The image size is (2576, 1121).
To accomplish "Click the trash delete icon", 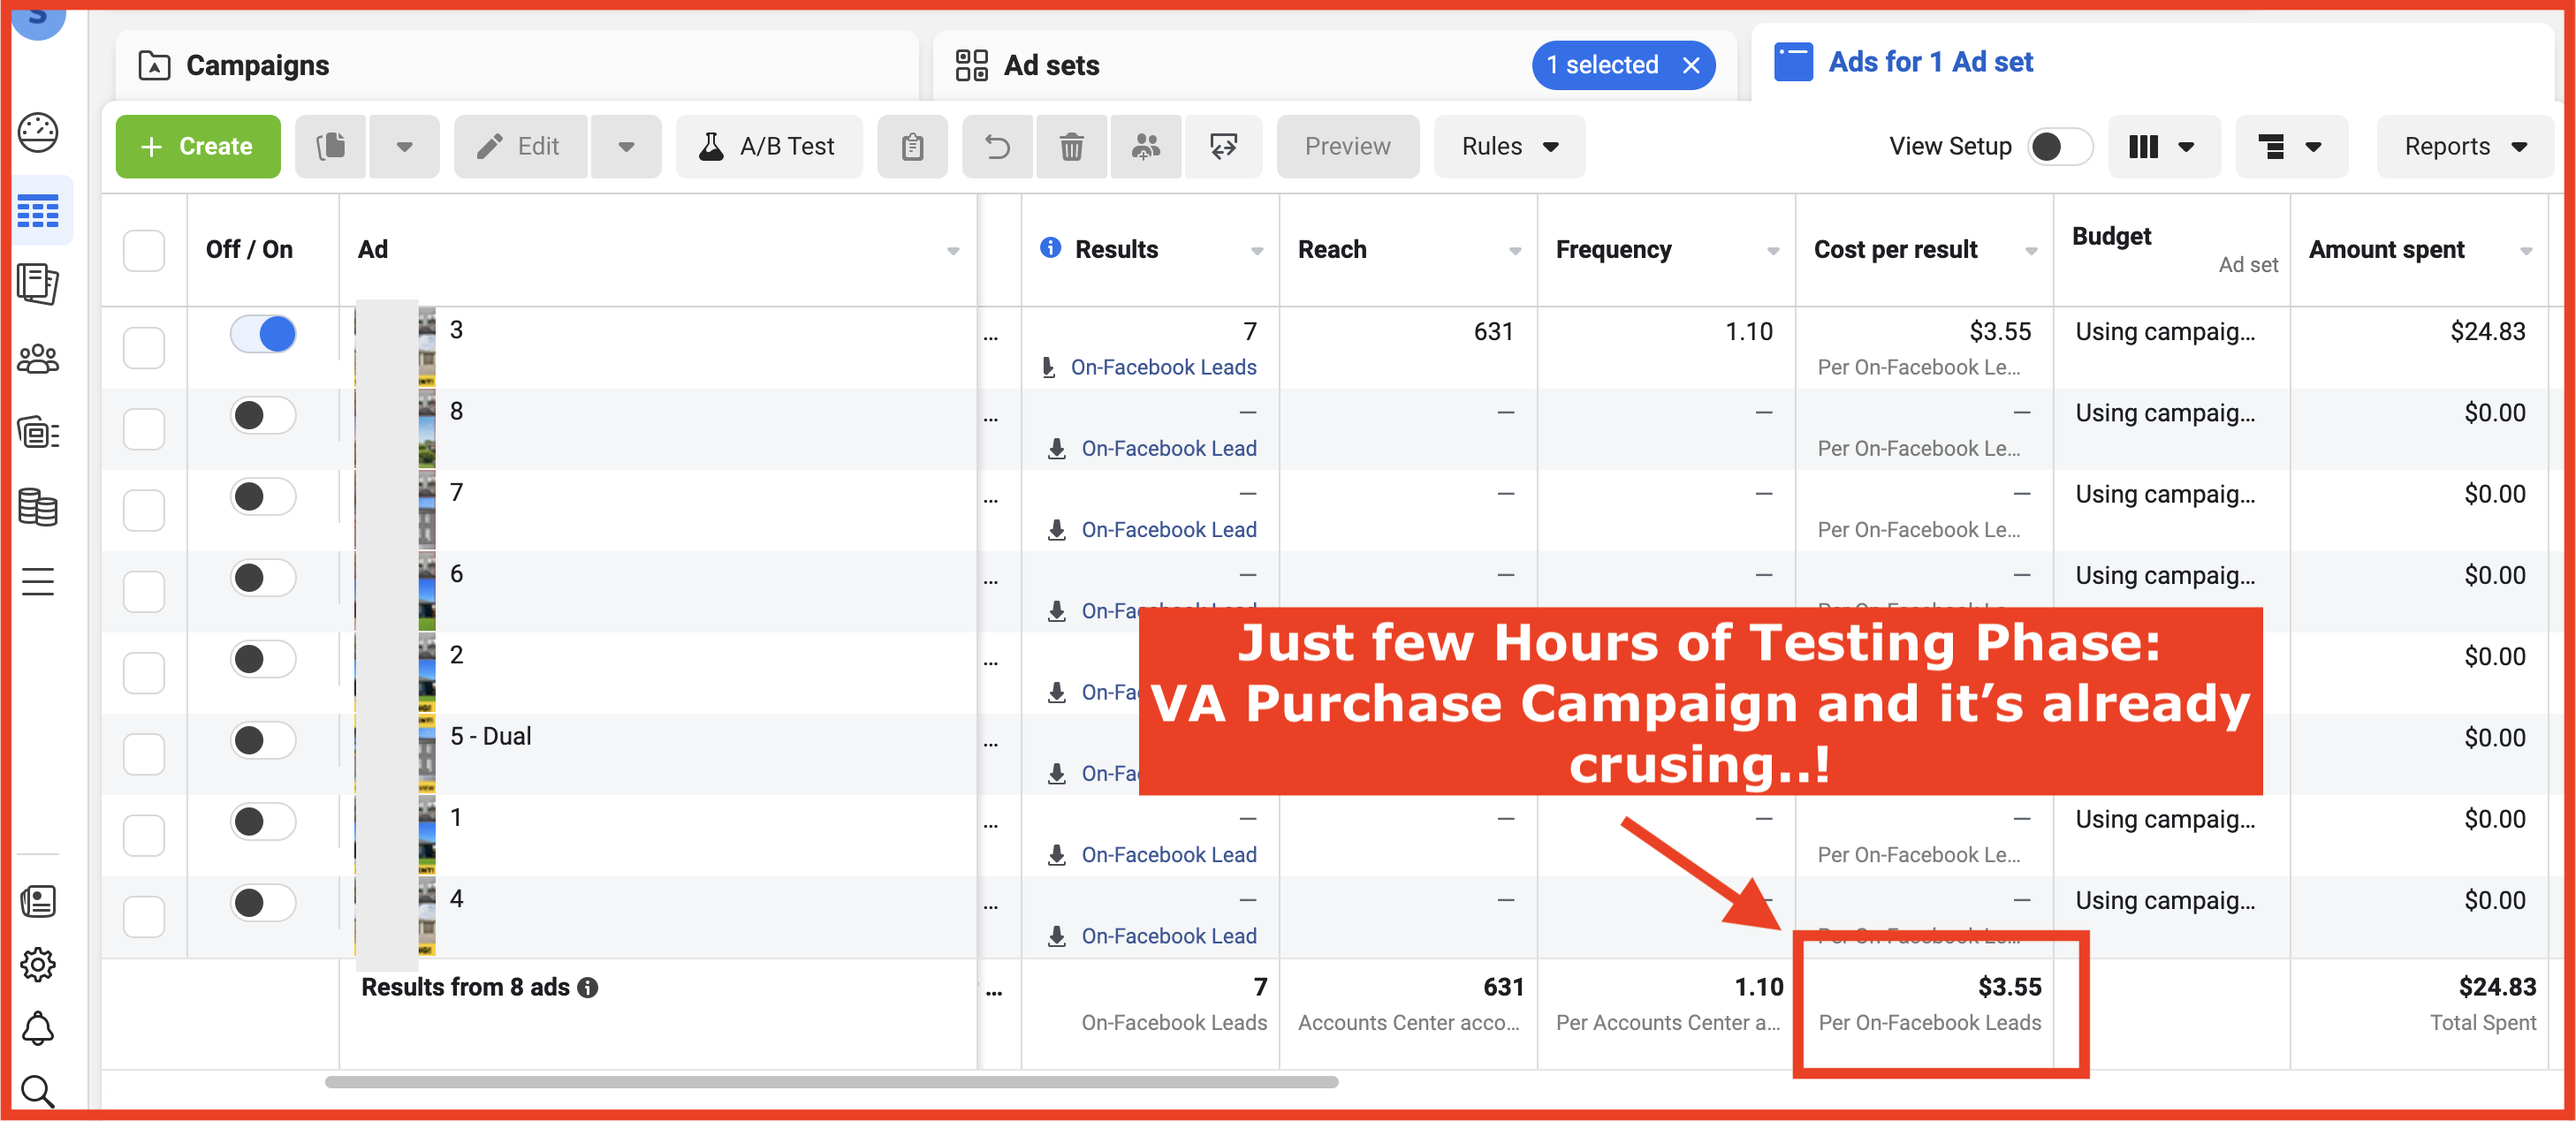I will (1071, 147).
